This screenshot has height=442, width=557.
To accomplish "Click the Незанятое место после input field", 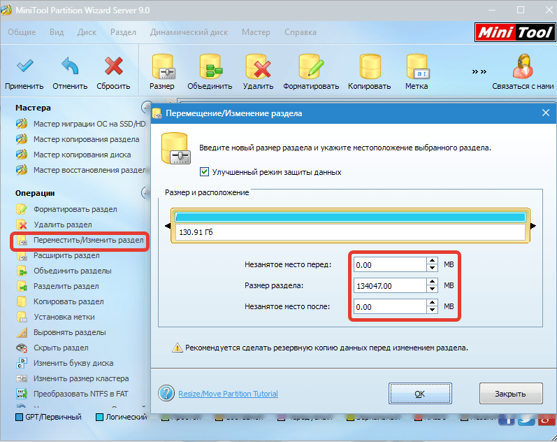I will [390, 307].
